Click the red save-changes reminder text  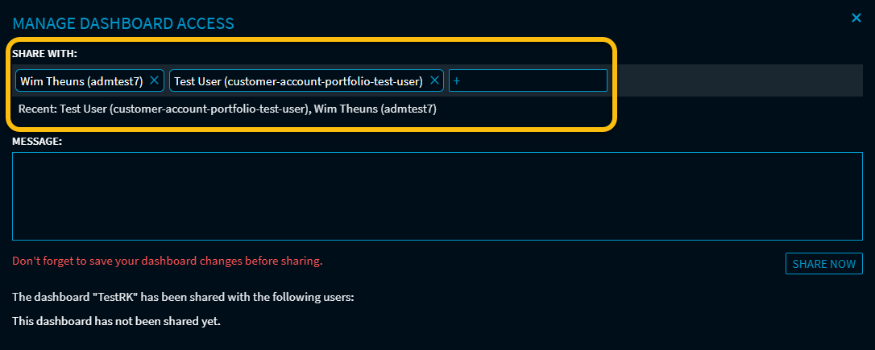[167, 261]
